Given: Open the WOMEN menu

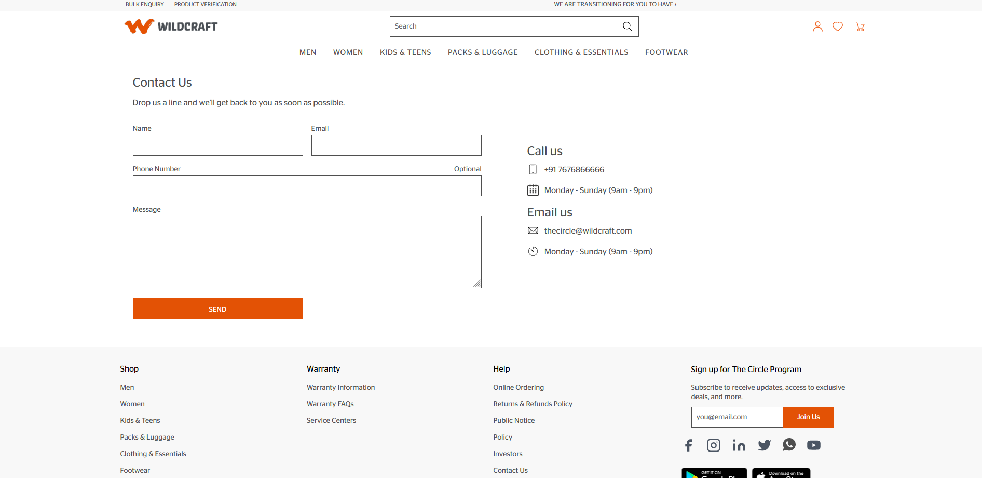Looking at the screenshot, I should click(348, 52).
